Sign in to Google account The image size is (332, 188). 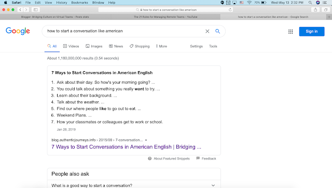[312, 31]
